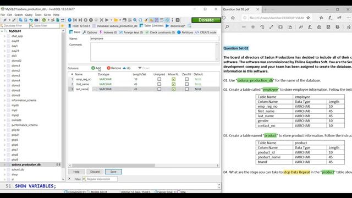Go to first record with toolbar icon
352x198 pixels.
click(75, 20)
